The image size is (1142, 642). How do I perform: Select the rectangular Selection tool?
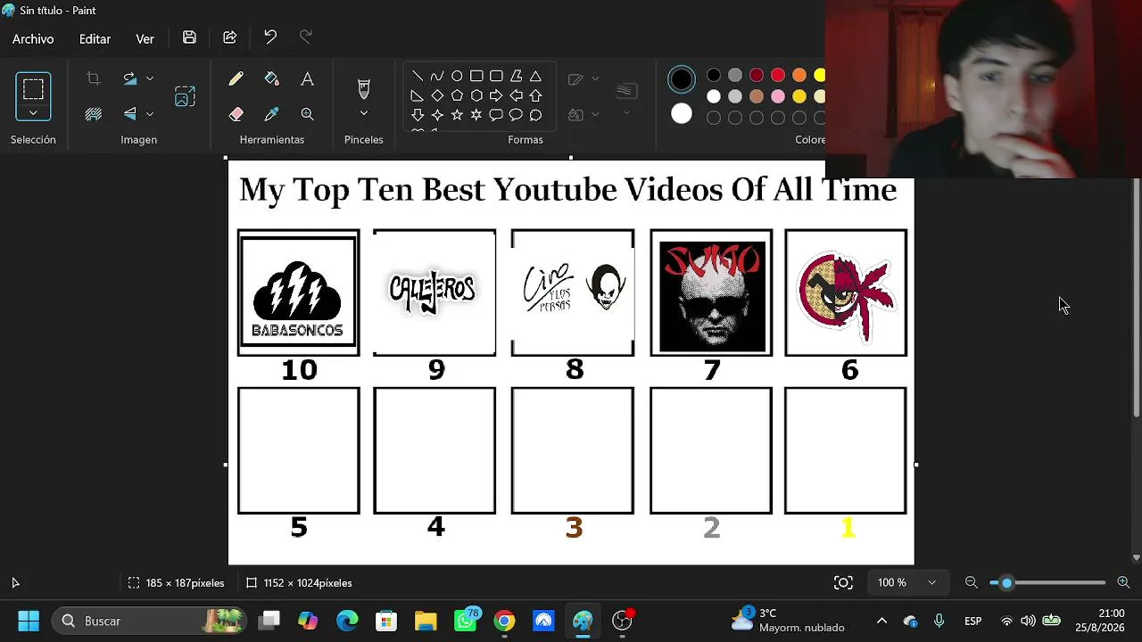pos(33,89)
